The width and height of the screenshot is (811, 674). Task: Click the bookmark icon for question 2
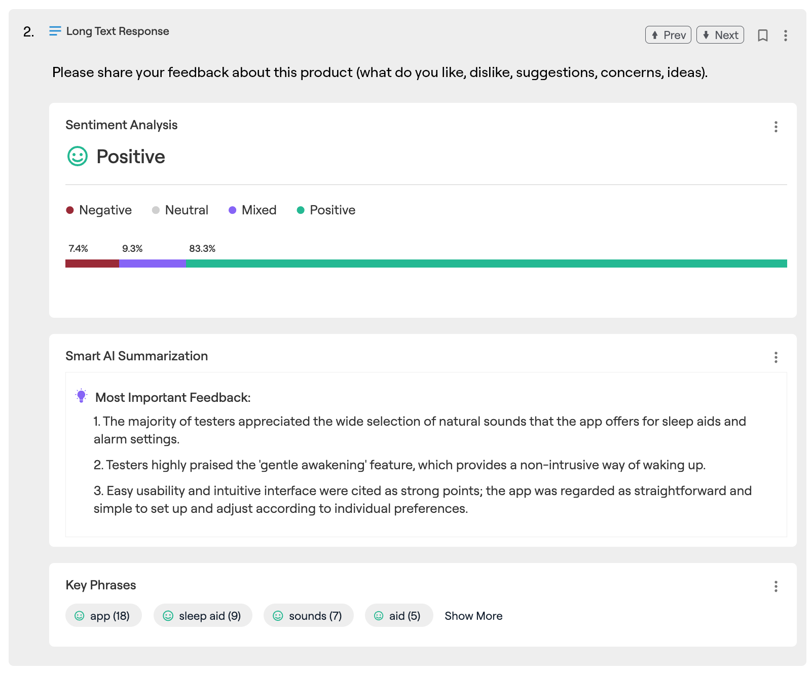[762, 35]
